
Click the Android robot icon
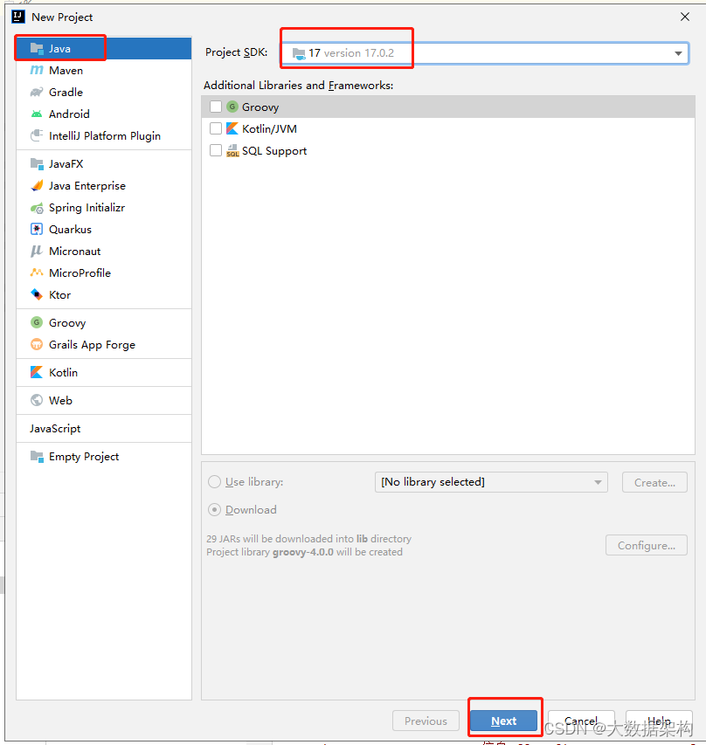tap(37, 114)
